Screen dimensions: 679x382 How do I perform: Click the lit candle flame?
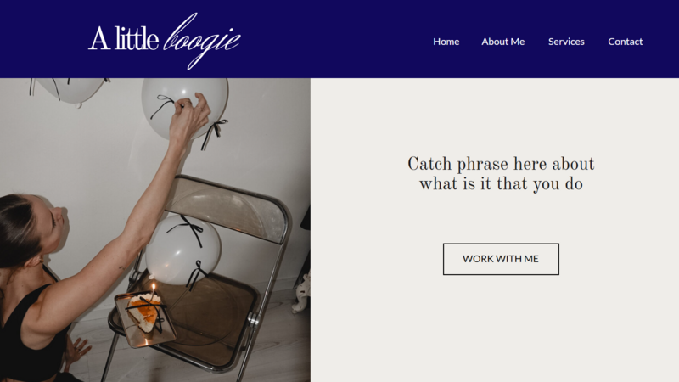point(153,287)
